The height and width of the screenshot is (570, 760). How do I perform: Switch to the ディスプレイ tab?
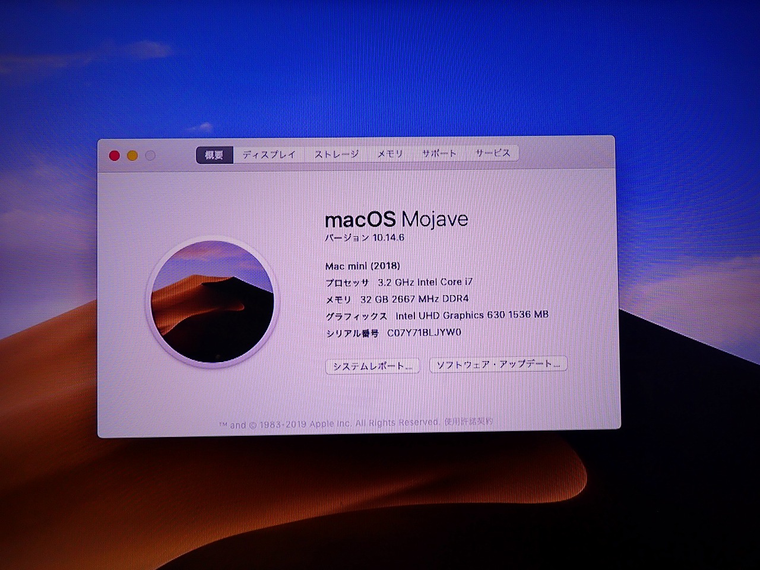point(269,154)
